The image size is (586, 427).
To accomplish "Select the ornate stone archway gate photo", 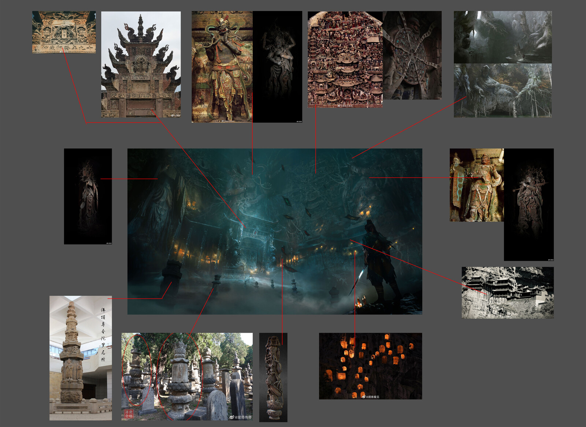I will point(141,65).
